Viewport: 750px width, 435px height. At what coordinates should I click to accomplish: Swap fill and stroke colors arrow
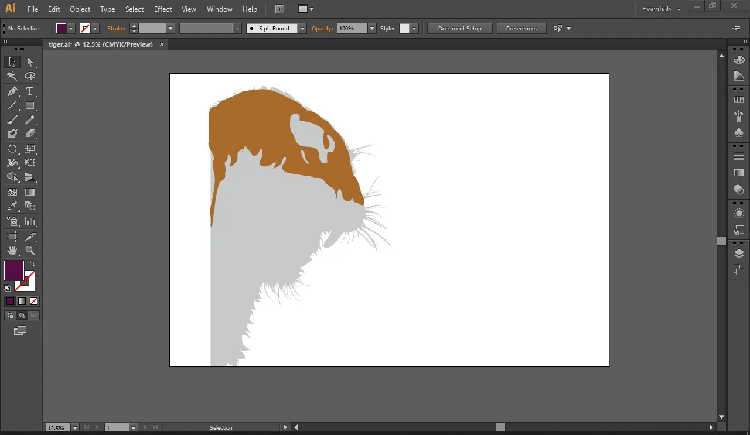point(32,264)
